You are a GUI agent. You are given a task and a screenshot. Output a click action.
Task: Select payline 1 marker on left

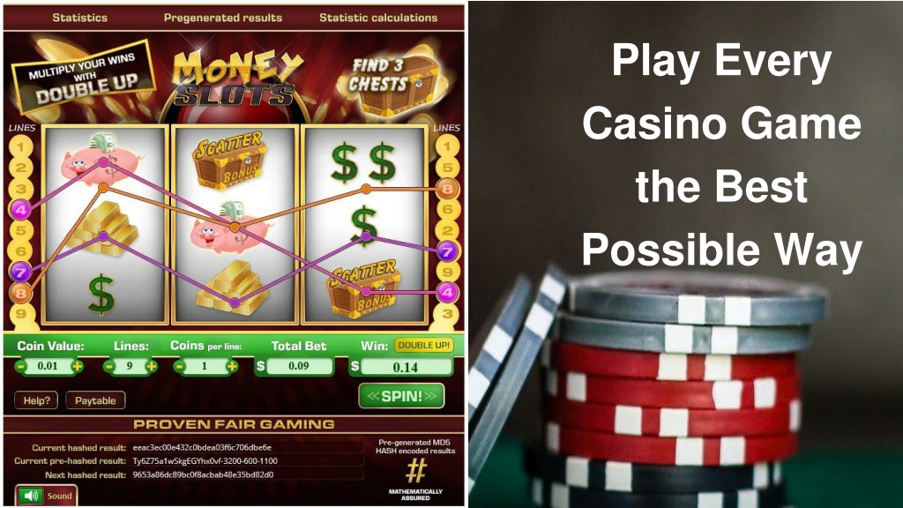(x=21, y=147)
